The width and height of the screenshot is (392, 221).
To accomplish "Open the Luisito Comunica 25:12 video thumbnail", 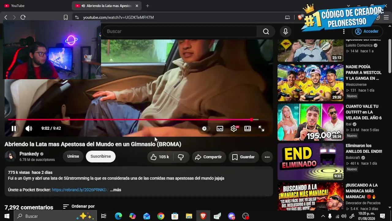I will click(x=311, y=51).
